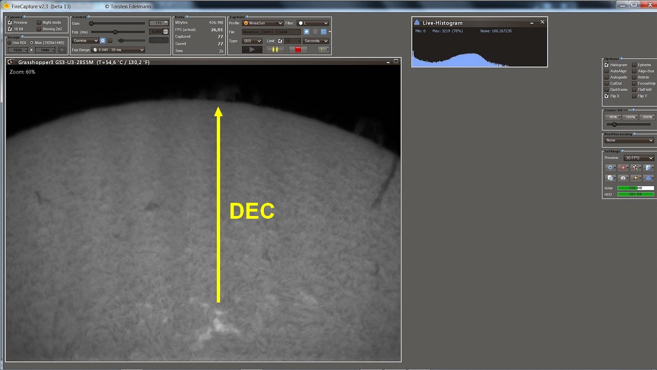
Task: Toggle the Flip X checkbox
Action: click(607, 95)
